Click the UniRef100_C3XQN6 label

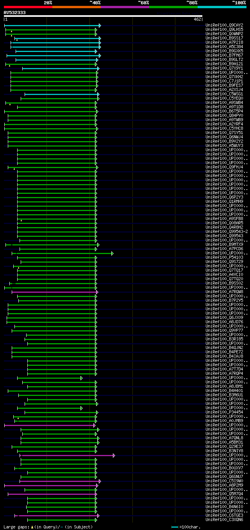click(x=224, y=520)
